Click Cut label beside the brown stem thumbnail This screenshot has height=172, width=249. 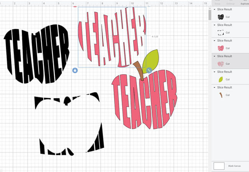coord(228,95)
